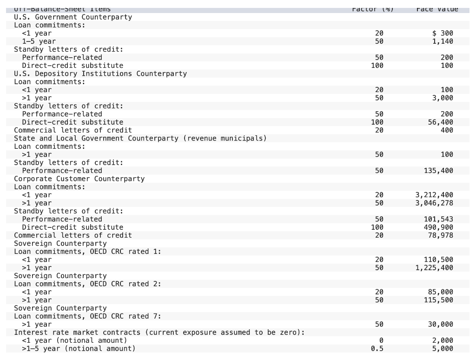Click the 78,978 face value entry
This screenshot has height=359, width=476.
440,235
